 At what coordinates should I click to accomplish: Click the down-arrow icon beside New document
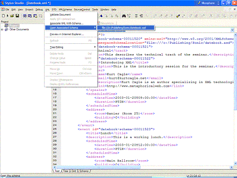coord(7,16)
